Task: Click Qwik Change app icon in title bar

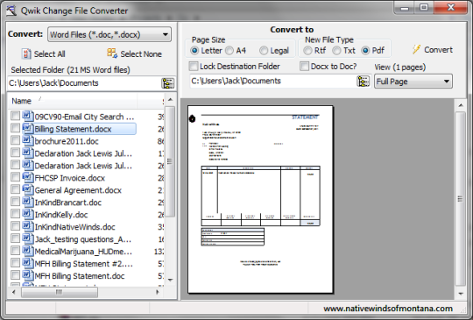Action: tap(11, 11)
